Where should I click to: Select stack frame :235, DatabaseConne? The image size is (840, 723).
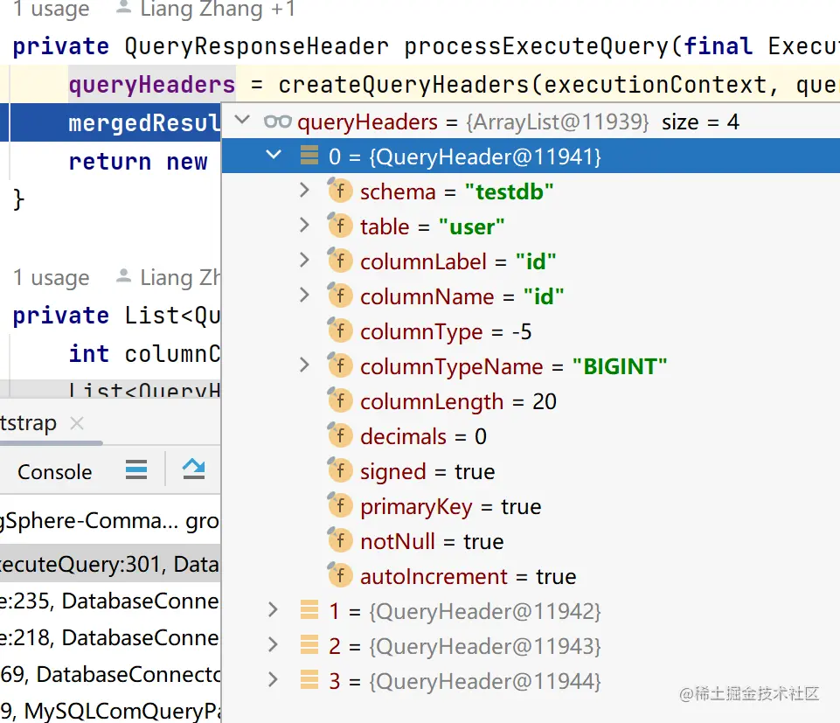[110, 601]
